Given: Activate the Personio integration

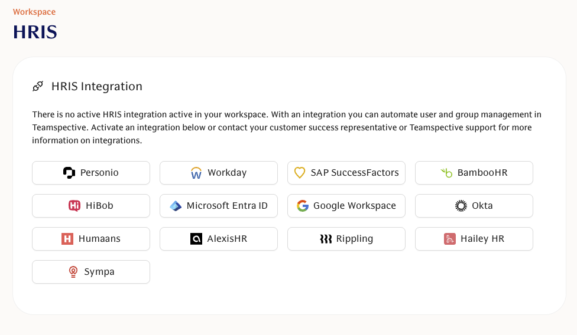Looking at the screenshot, I should (91, 173).
